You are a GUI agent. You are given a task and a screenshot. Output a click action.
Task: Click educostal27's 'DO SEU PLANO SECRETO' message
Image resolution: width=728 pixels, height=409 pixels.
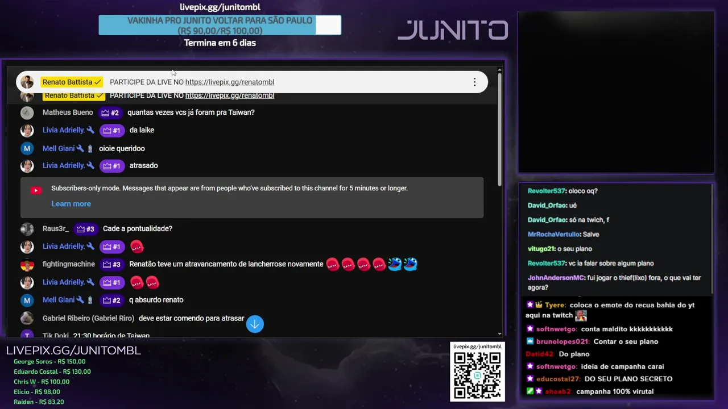[x=628, y=379]
